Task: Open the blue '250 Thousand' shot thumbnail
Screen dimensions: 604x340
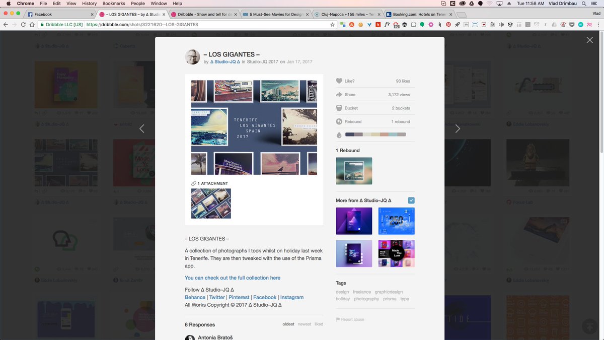Action: 396,221
